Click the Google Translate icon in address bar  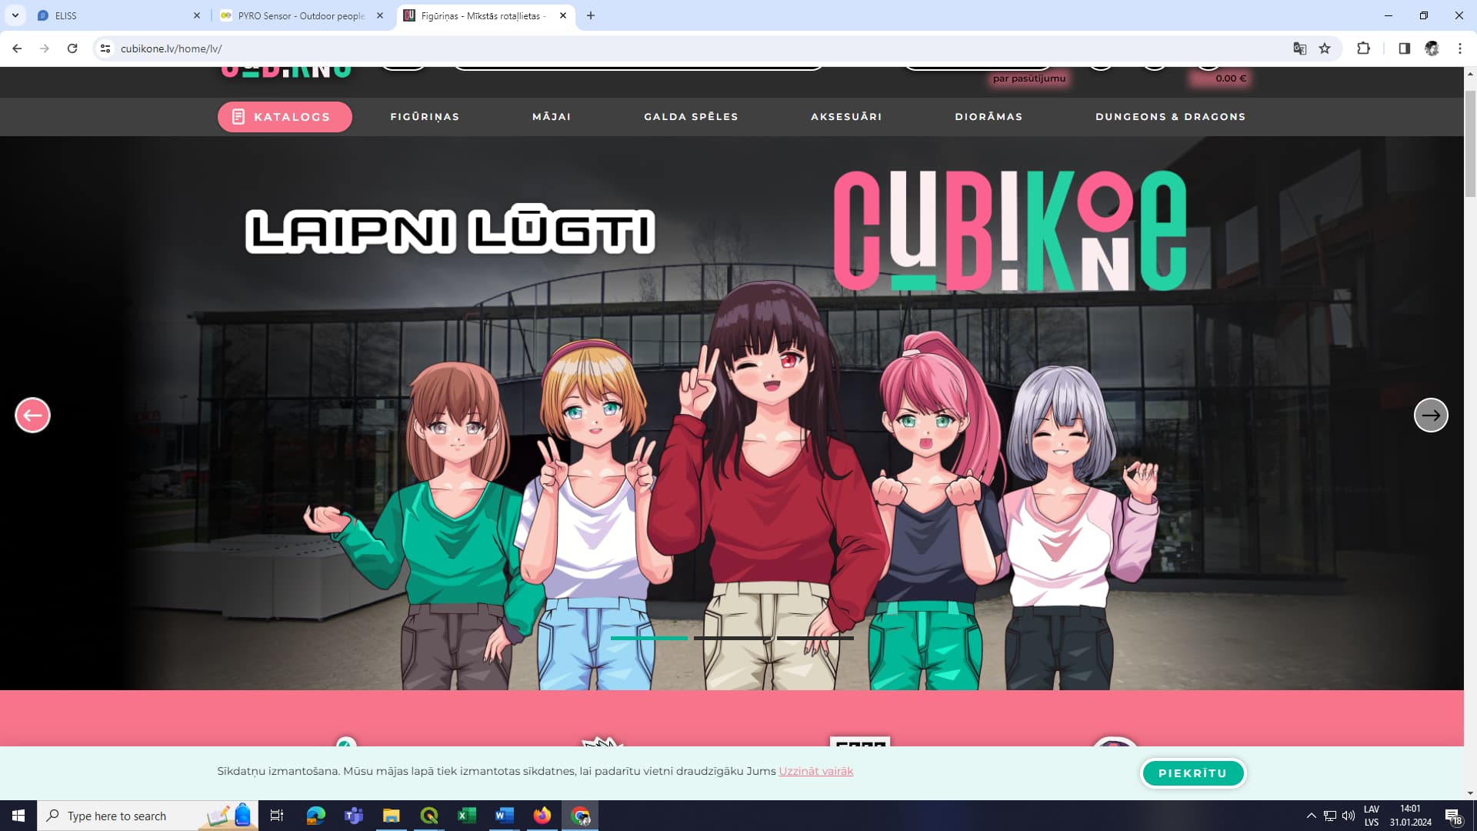tap(1299, 48)
